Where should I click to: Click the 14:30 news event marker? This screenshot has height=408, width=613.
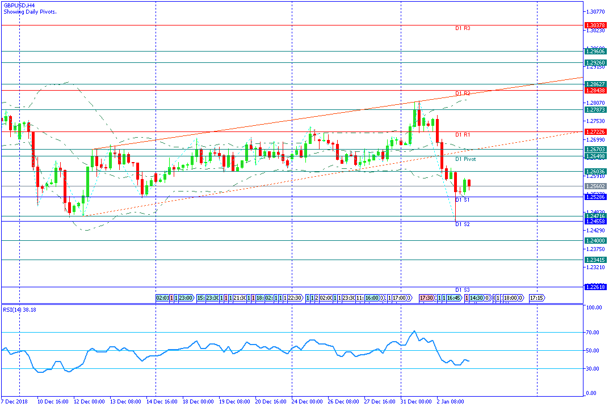point(477,298)
